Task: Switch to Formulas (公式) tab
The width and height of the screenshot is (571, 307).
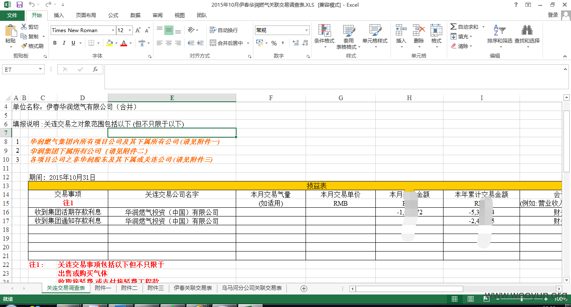Action: [x=113, y=15]
